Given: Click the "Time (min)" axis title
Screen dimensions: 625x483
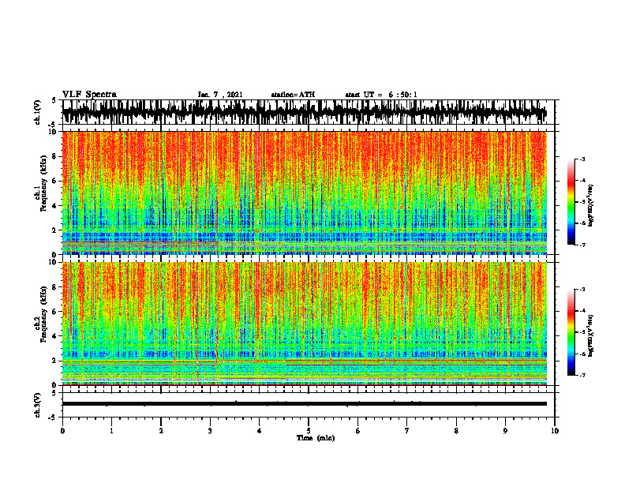Looking at the screenshot, I should (316, 438).
